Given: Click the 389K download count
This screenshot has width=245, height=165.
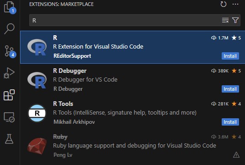Looking at the screenshot, I should pyautogui.click(x=220, y=71).
